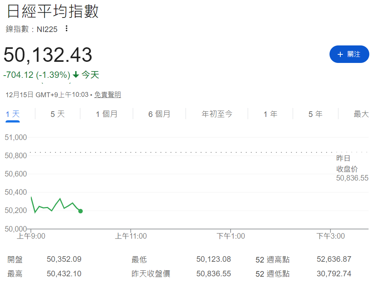Click the green downward arrow next to 今天
The height and width of the screenshot is (283, 376).
pos(76,74)
